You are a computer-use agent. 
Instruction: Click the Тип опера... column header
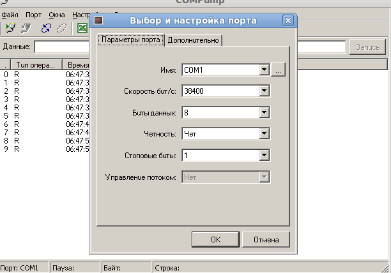(x=36, y=65)
